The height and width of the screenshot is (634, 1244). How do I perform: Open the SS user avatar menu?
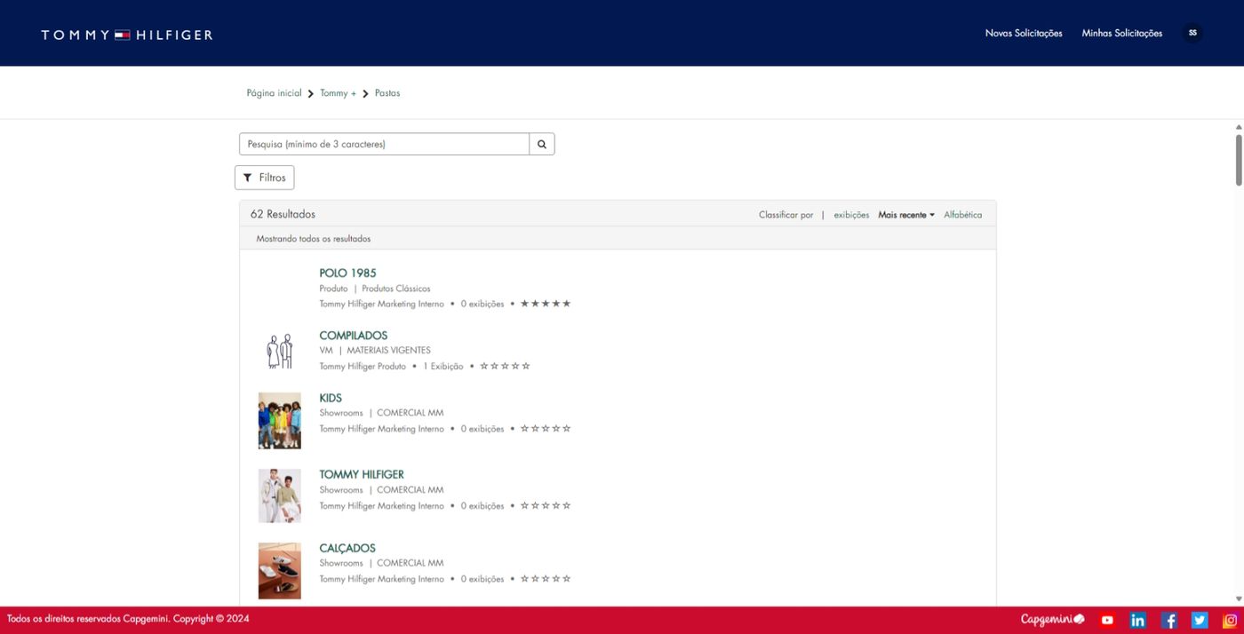click(1192, 33)
